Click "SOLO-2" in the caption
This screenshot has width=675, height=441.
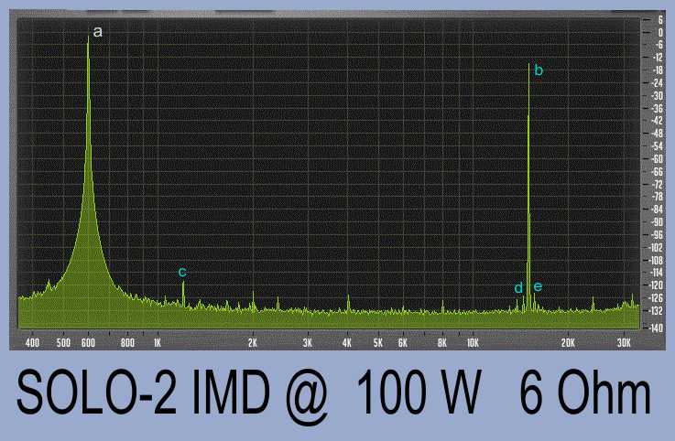click(96, 393)
